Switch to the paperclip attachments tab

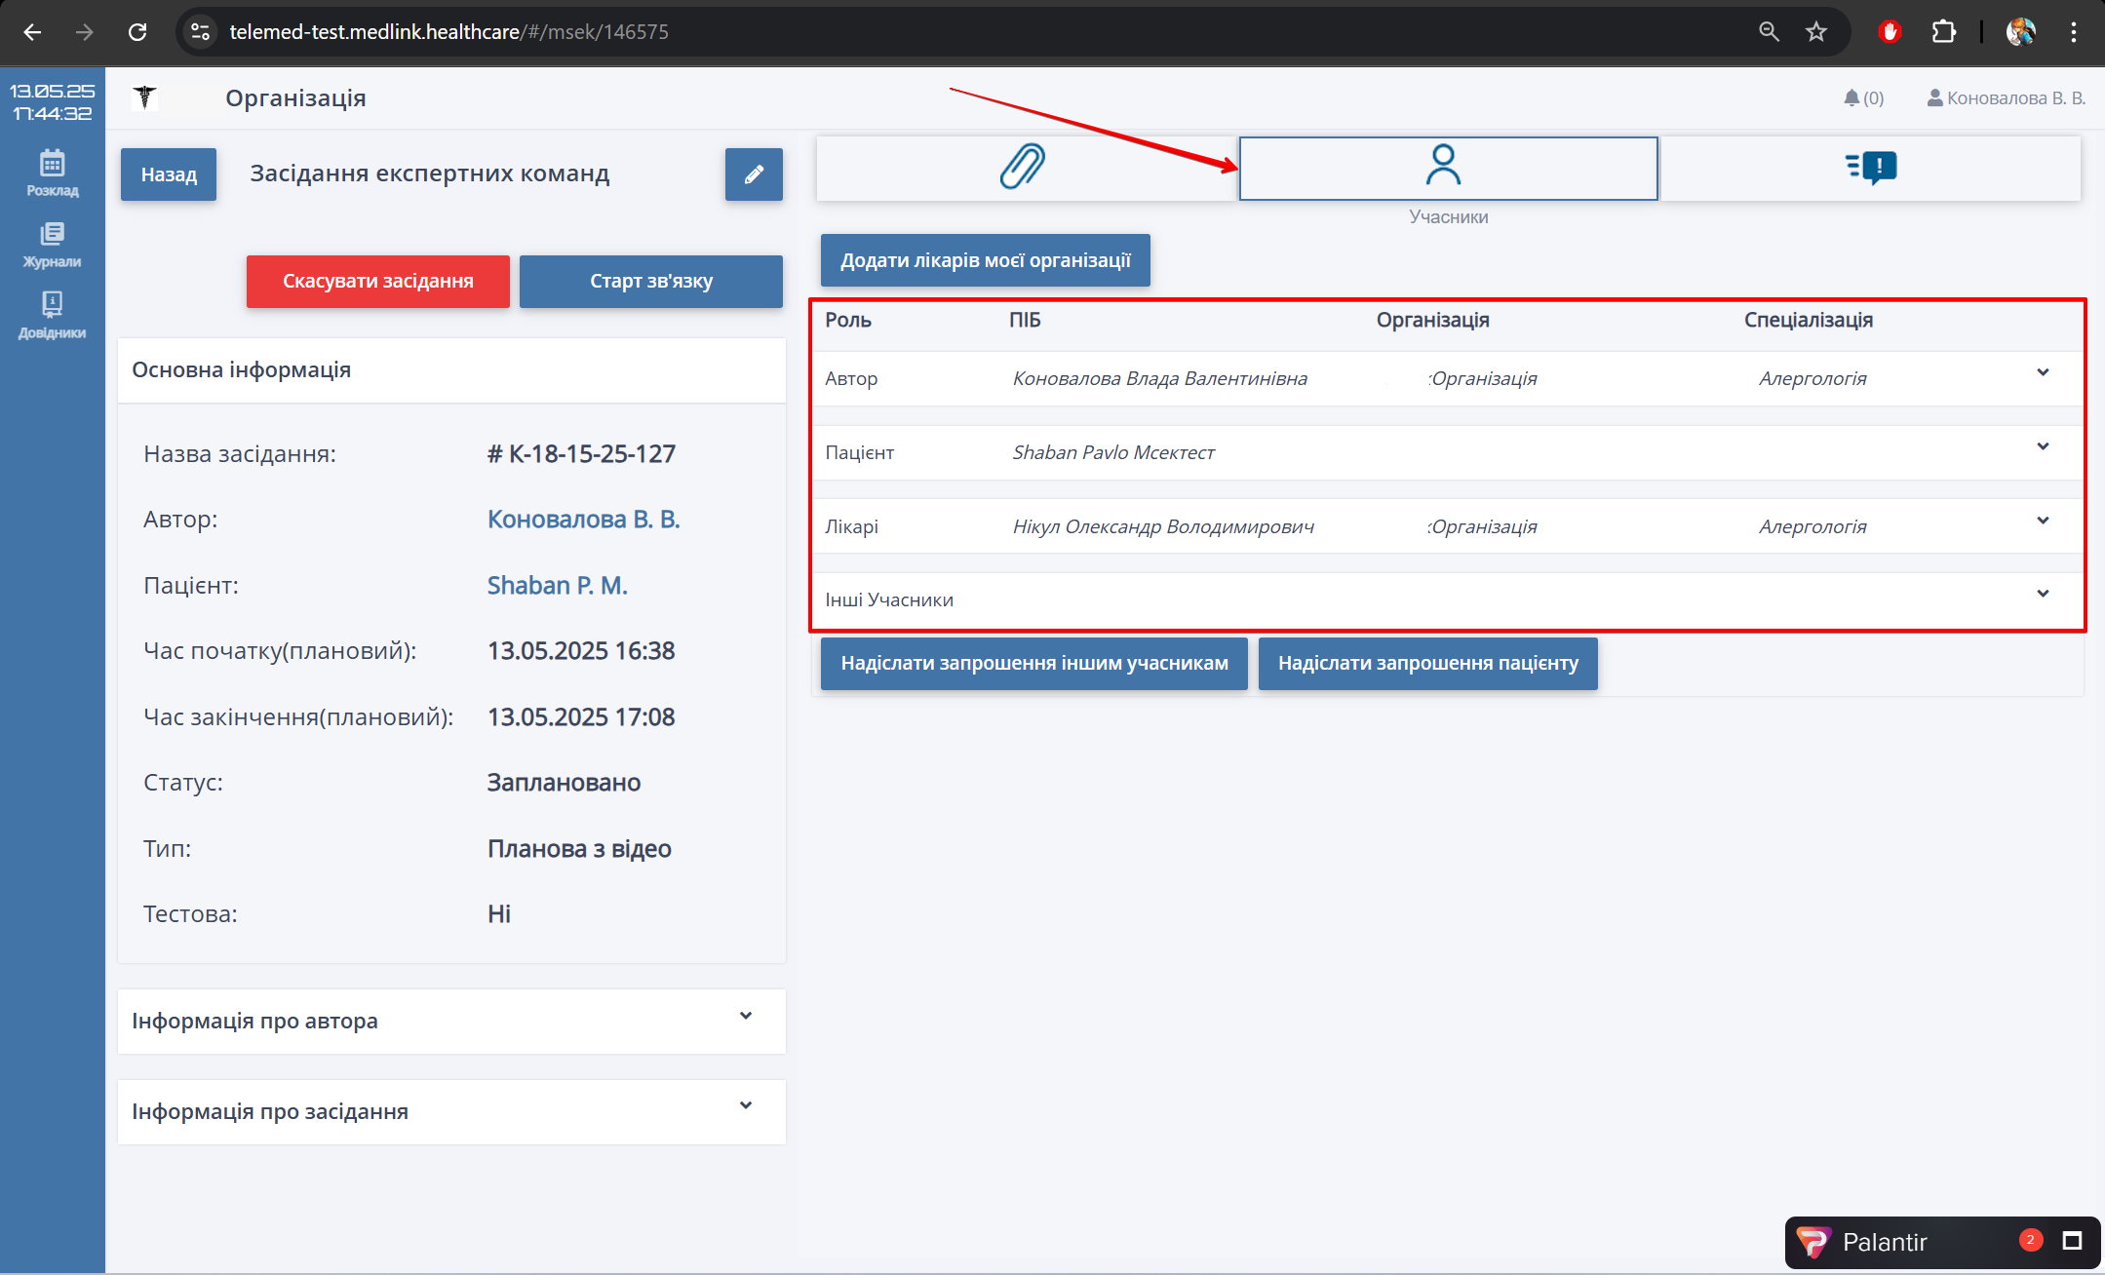pyautogui.click(x=1024, y=167)
